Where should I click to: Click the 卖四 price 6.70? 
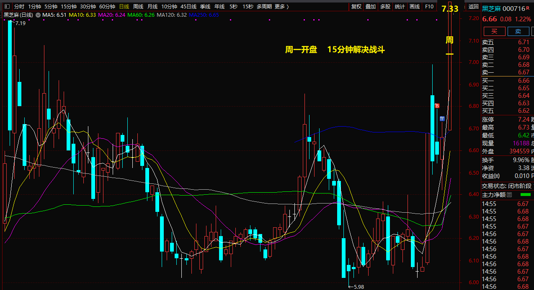coord(524,50)
